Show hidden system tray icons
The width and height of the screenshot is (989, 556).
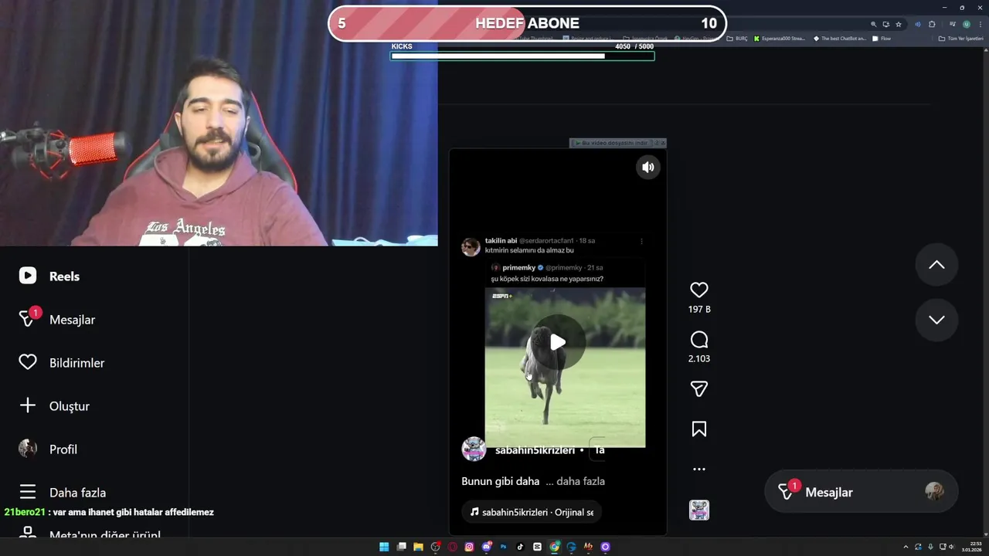906,547
